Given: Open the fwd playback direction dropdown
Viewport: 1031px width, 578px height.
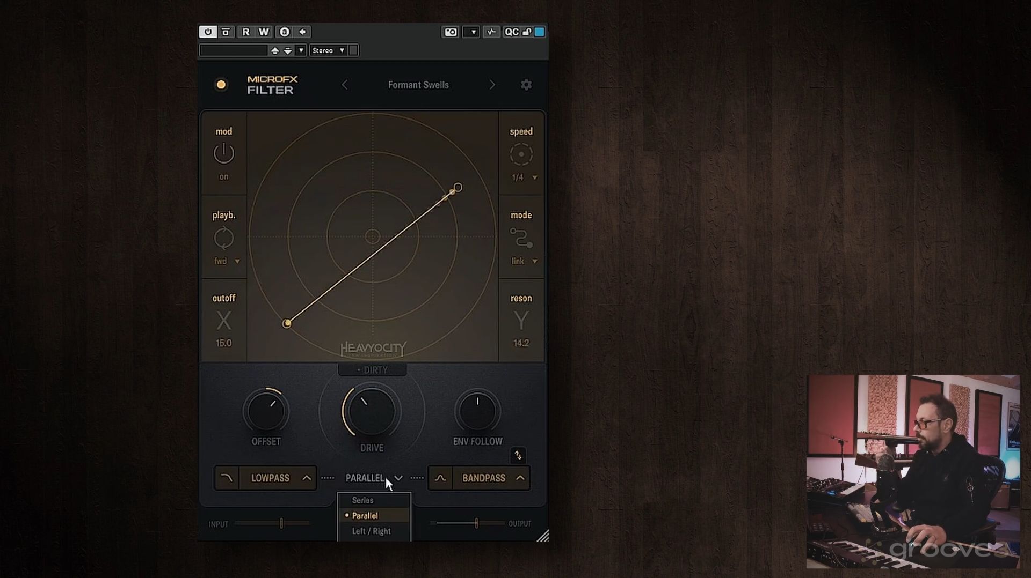Looking at the screenshot, I should point(227,261).
